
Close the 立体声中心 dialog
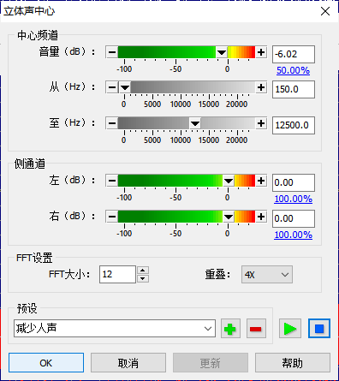[325, 11]
